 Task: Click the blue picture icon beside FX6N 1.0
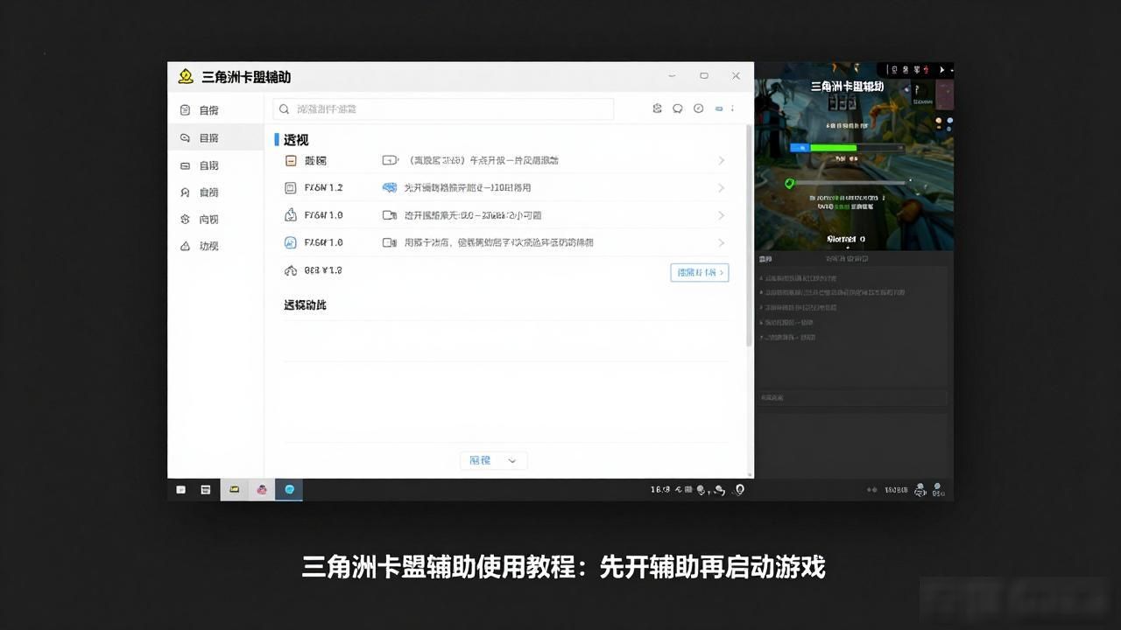coord(291,242)
